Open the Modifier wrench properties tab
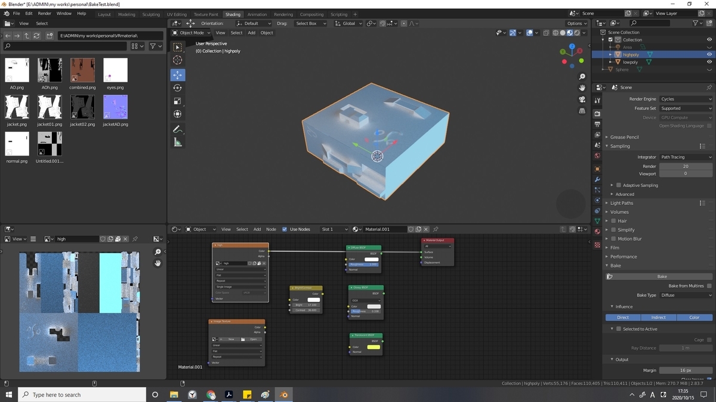The height and width of the screenshot is (402, 716). click(x=597, y=179)
